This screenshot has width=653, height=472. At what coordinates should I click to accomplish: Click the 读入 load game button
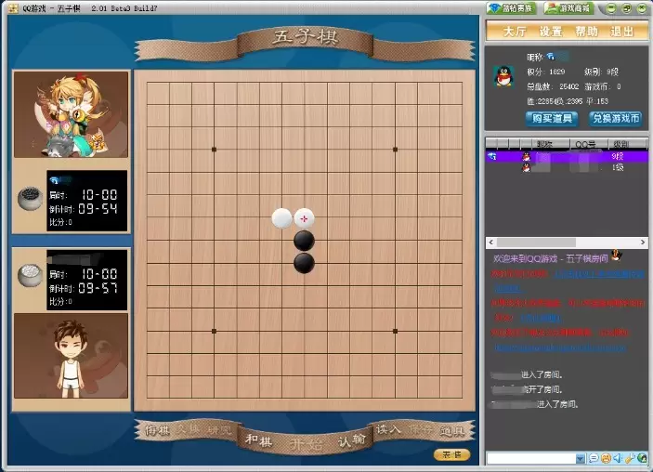click(388, 429)
